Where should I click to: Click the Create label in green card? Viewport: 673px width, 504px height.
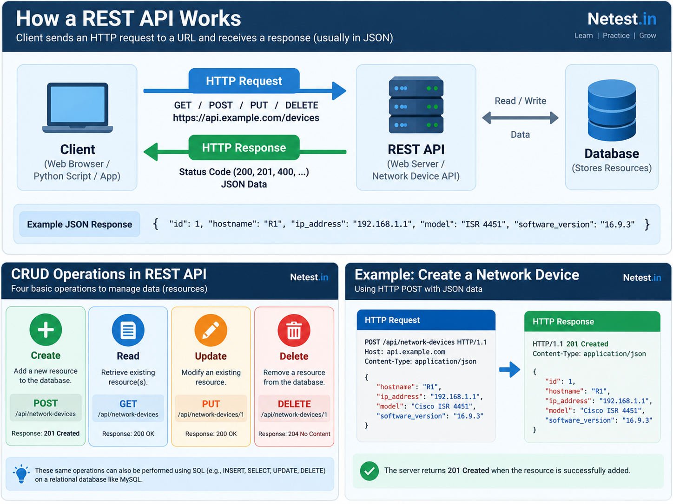point(46,355)
